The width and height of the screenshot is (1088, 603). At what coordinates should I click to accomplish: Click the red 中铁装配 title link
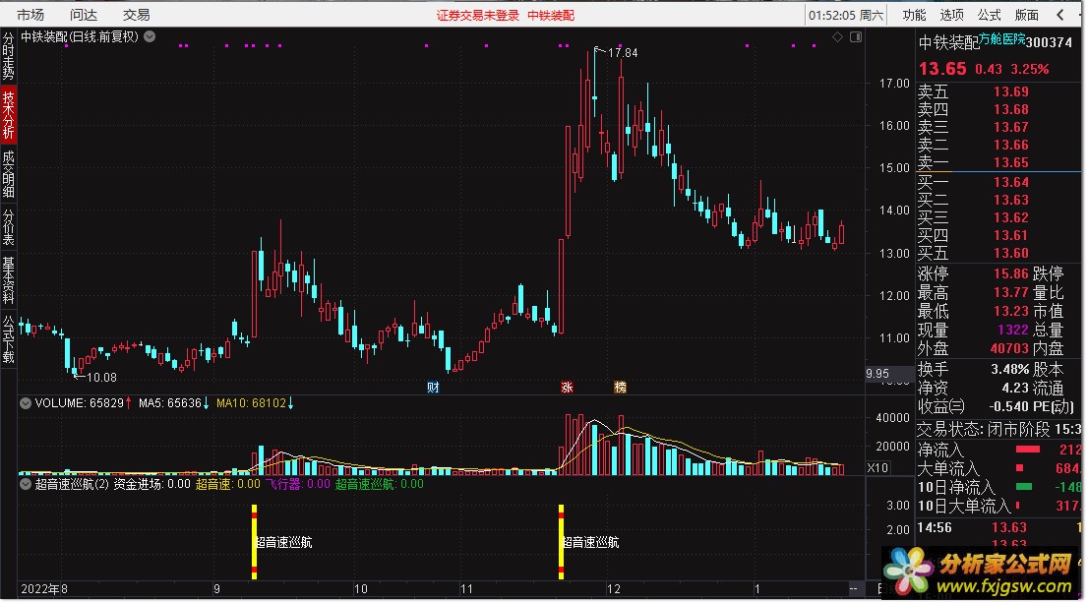tap(551, 16)
